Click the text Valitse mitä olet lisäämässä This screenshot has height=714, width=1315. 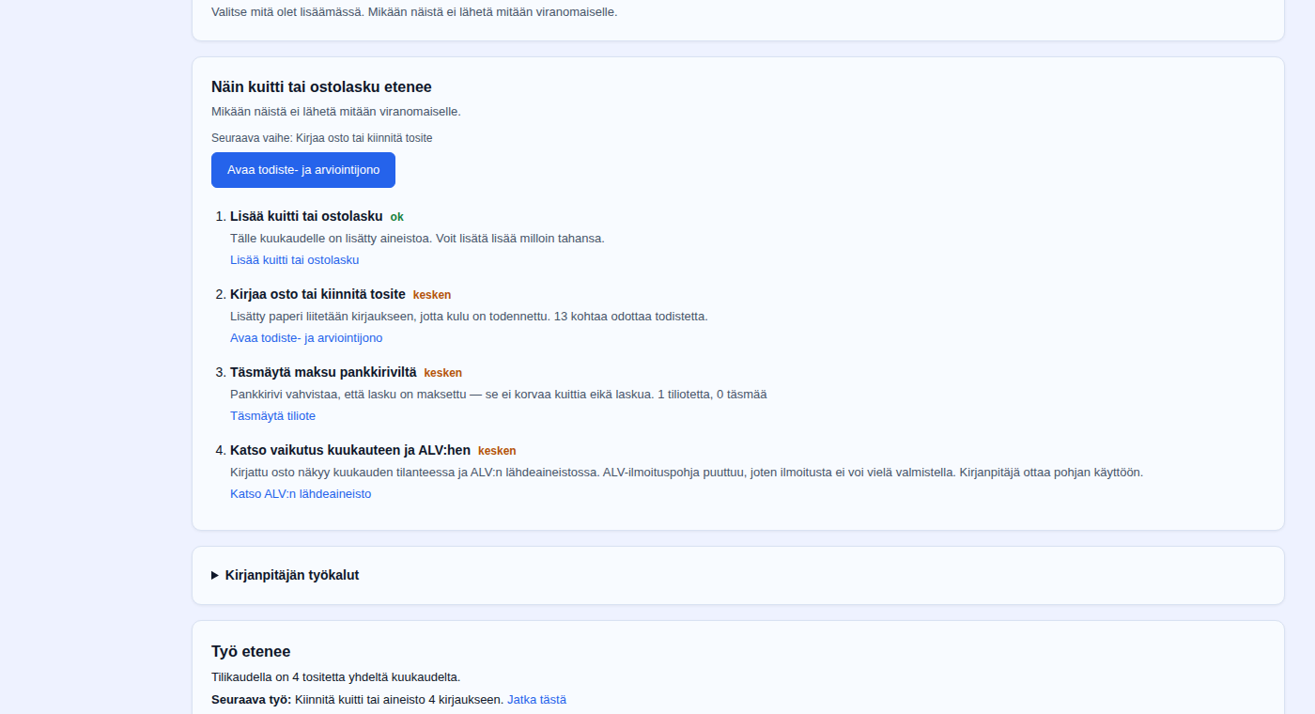tap(287, 12)
